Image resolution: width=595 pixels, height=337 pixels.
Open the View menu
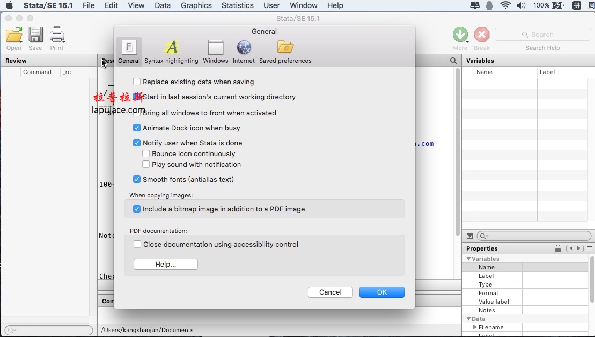point(136,5)
